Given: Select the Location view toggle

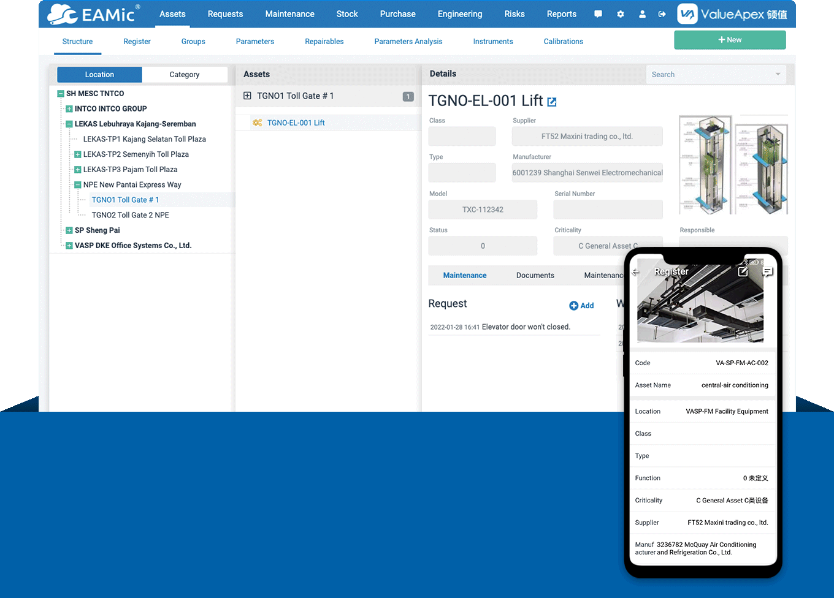Looking at the screenshot, I should coord(99,74).
